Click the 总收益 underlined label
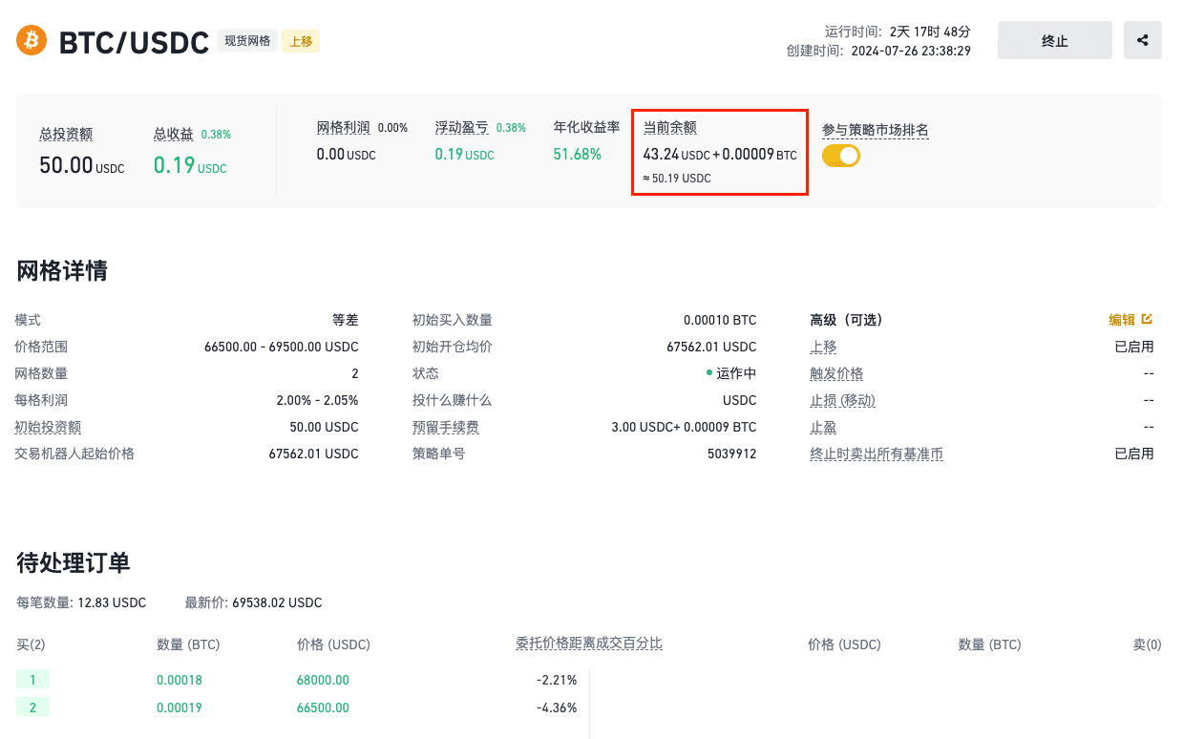 pyautogui.click(x=173, y=135)
